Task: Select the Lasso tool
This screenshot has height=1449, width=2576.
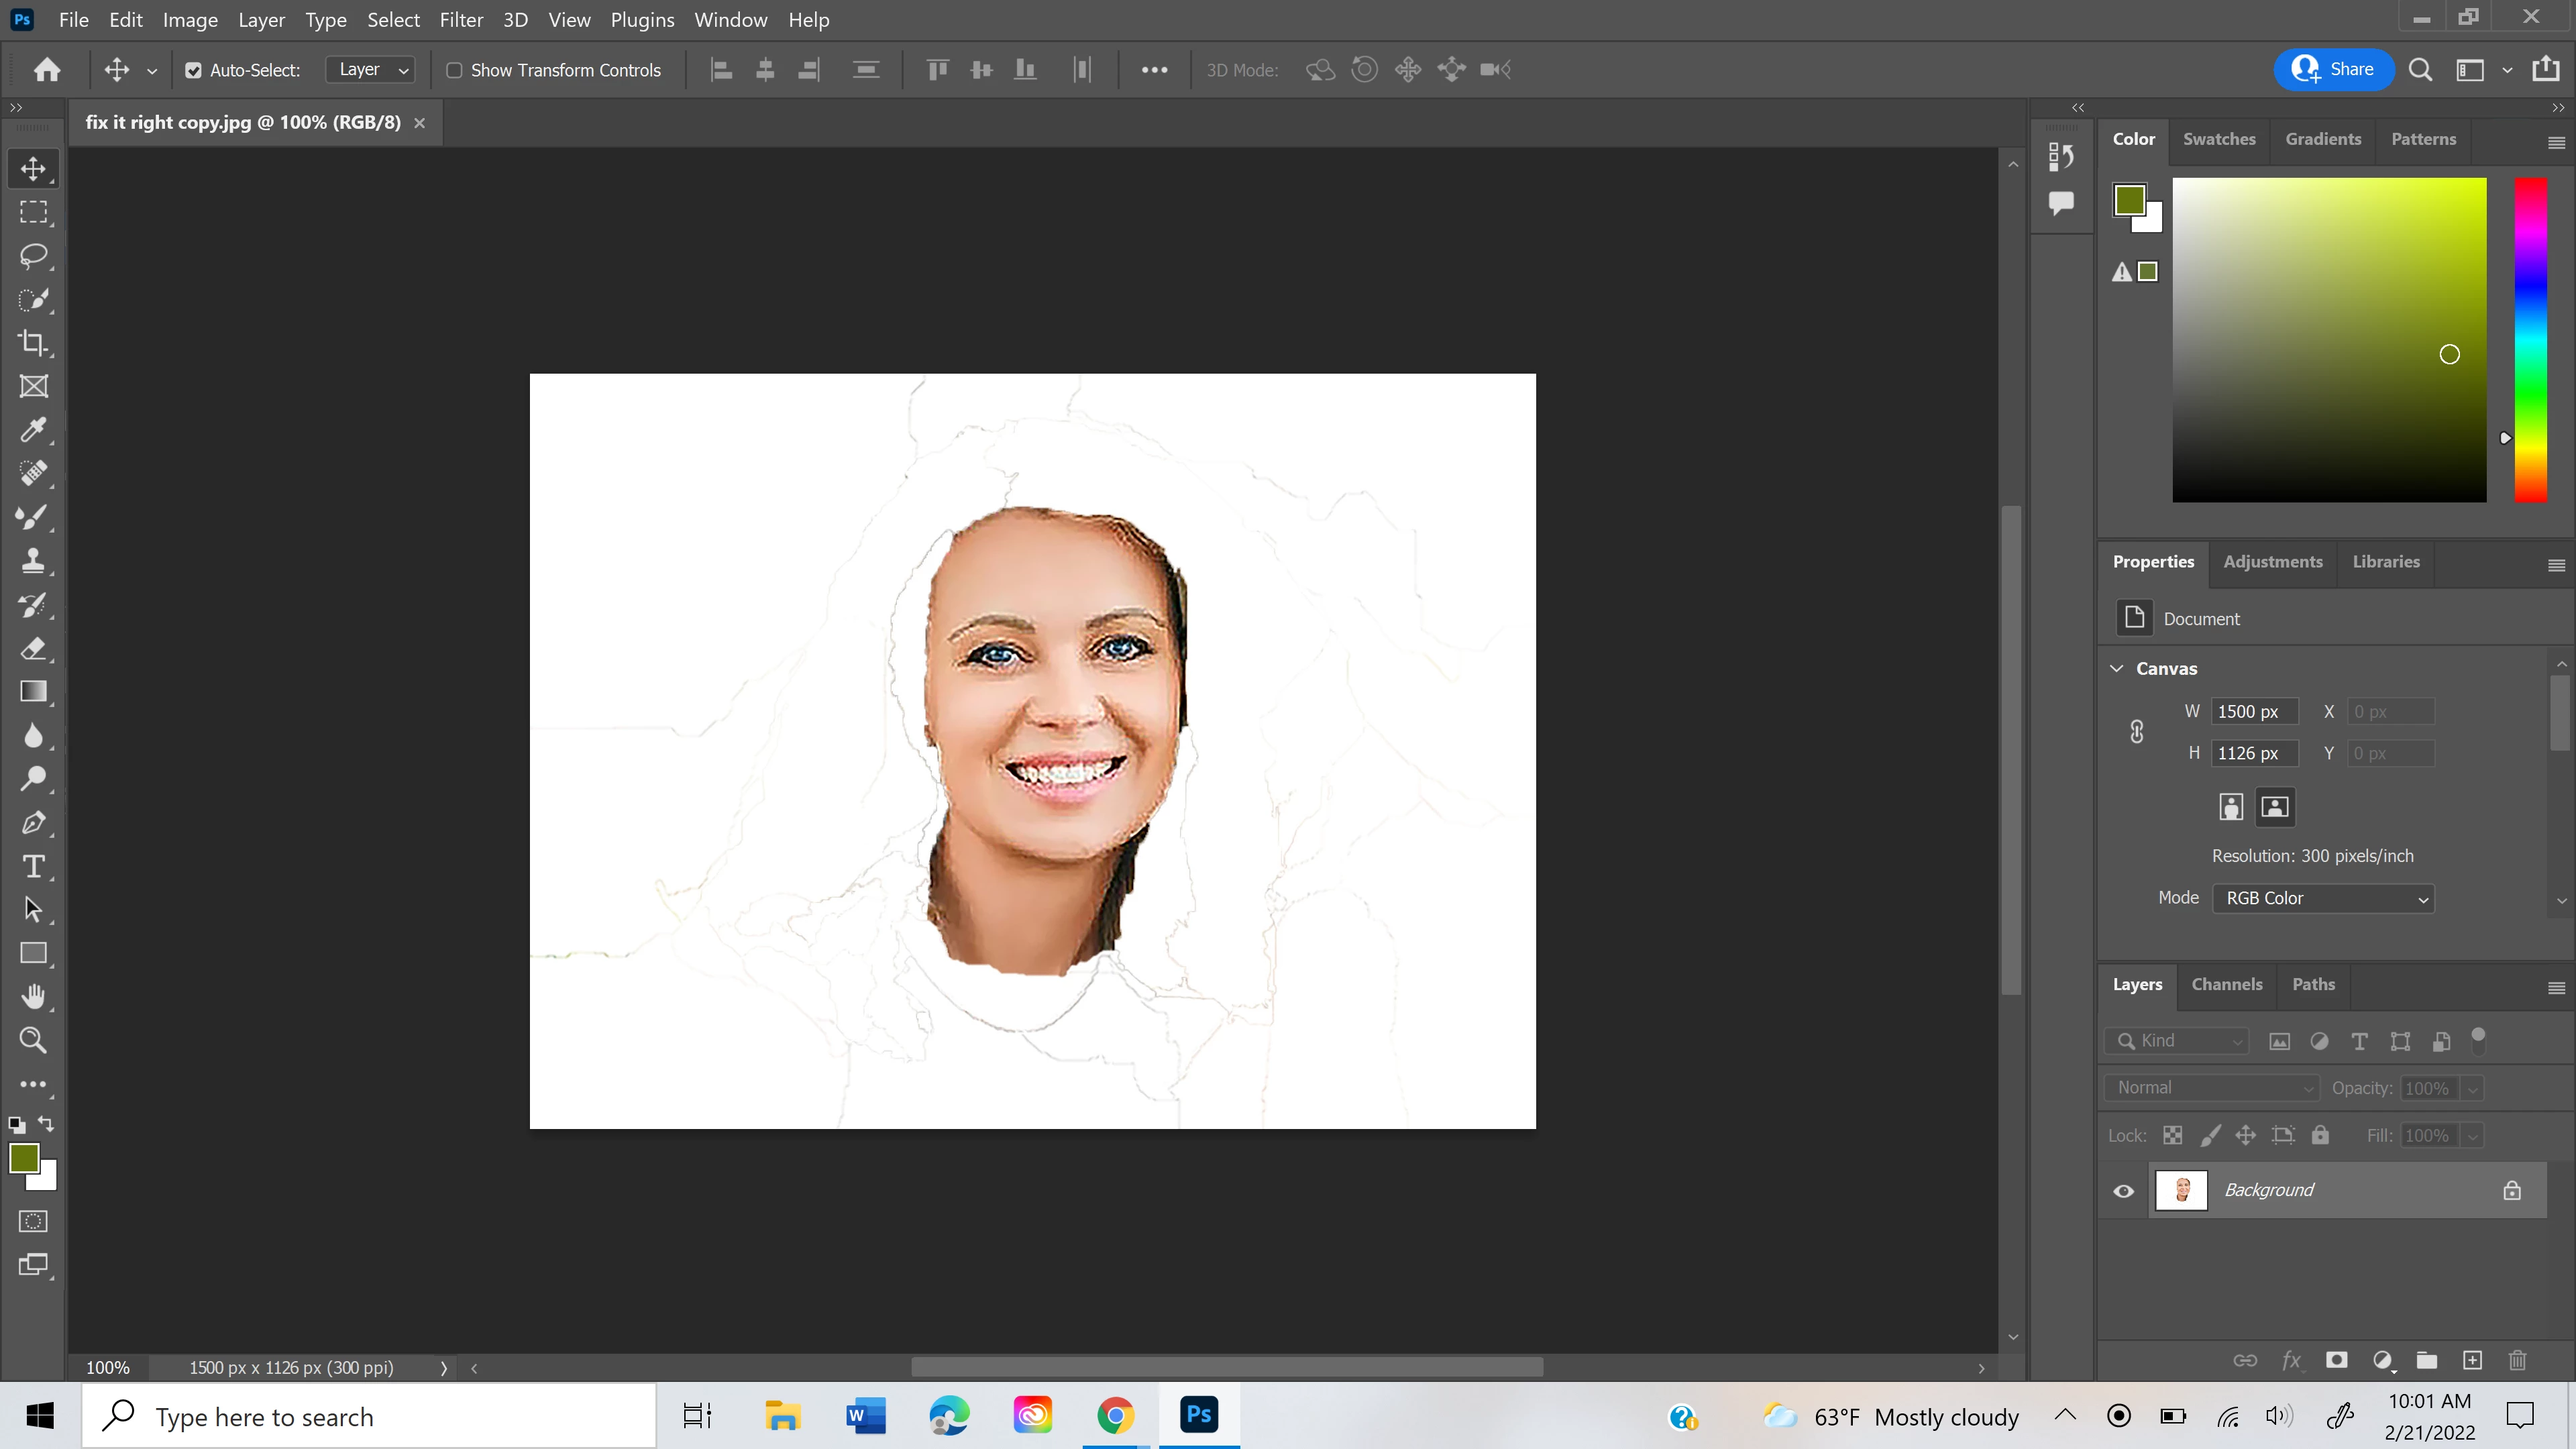Action: (33, 256)
